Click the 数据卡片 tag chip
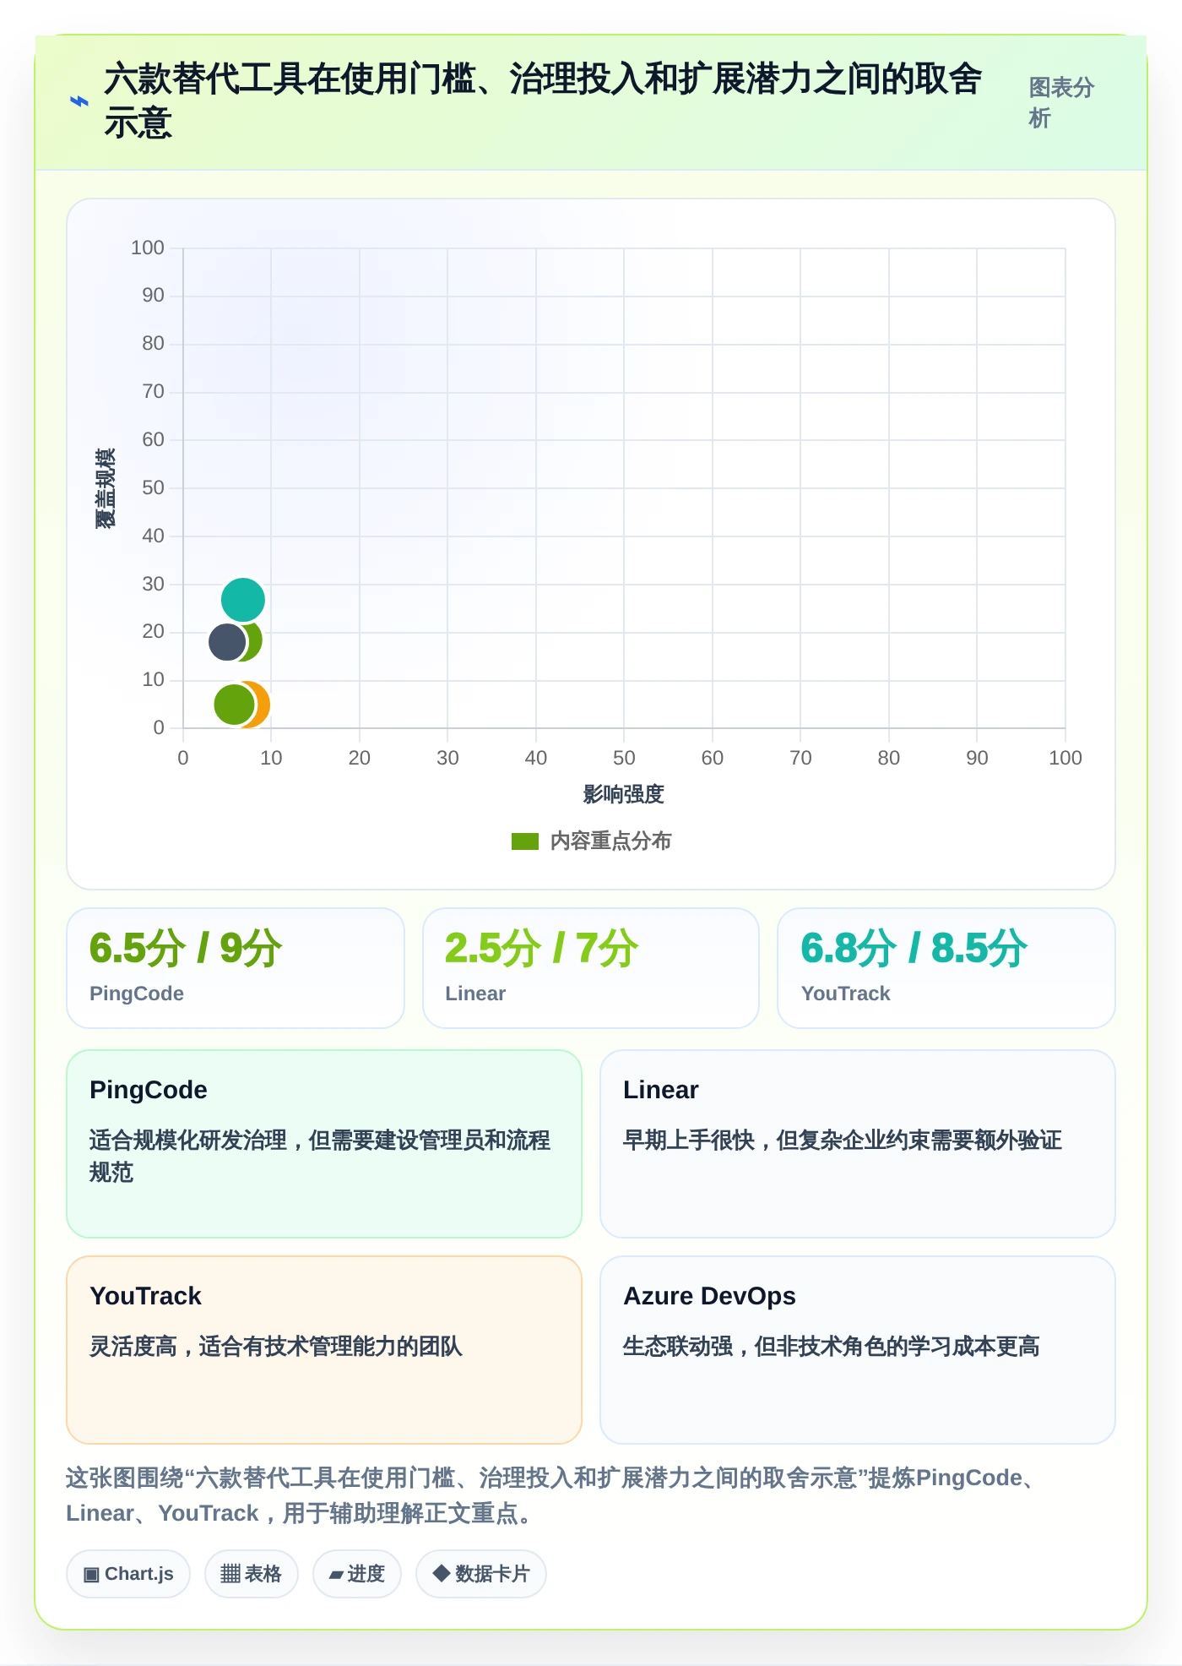This screenshot has width=1182, height=1666. tap(481, 1574)
